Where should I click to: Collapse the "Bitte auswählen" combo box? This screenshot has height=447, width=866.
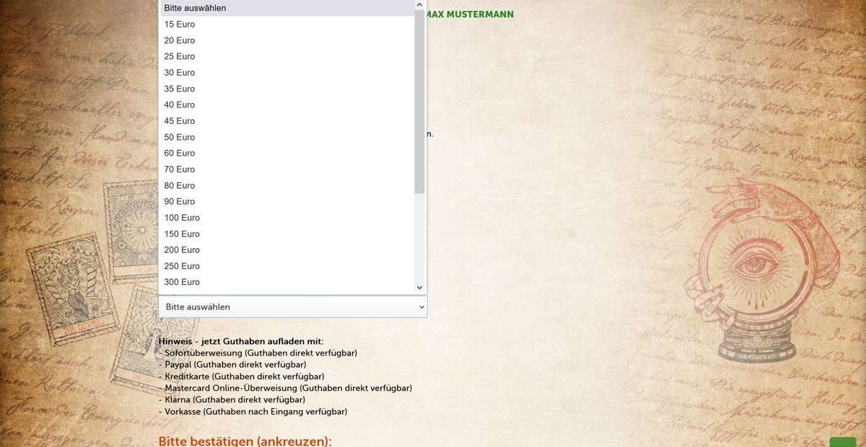(x=292, y=306)
